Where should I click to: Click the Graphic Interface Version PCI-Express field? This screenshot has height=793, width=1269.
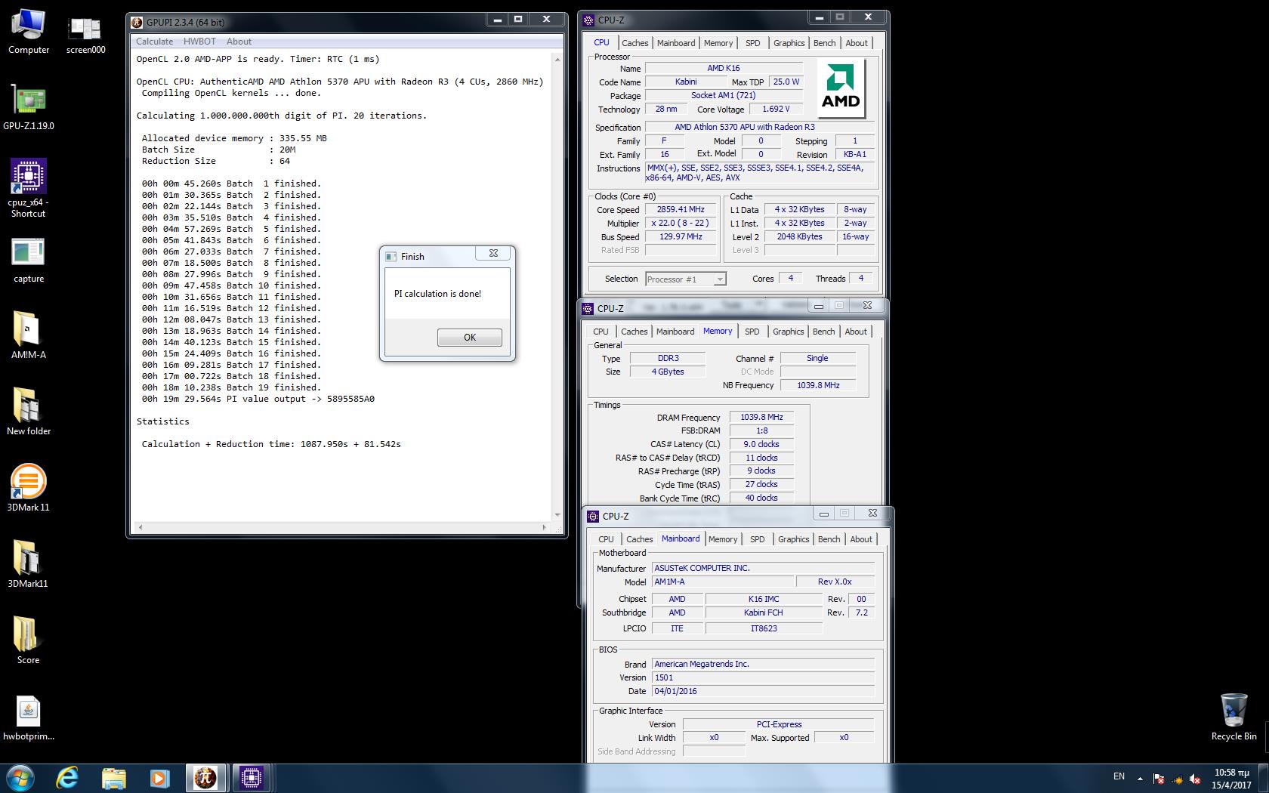779,725
